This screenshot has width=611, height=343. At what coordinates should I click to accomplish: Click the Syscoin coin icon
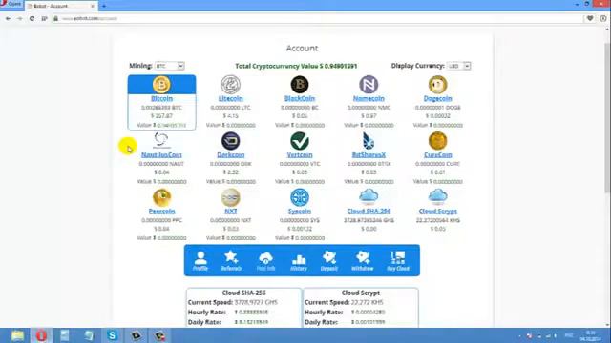[x=299, y=197]
